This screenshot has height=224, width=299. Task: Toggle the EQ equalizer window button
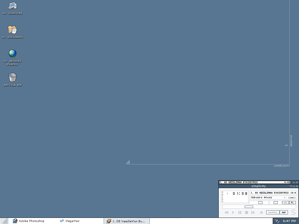click(x=286, y=202)
